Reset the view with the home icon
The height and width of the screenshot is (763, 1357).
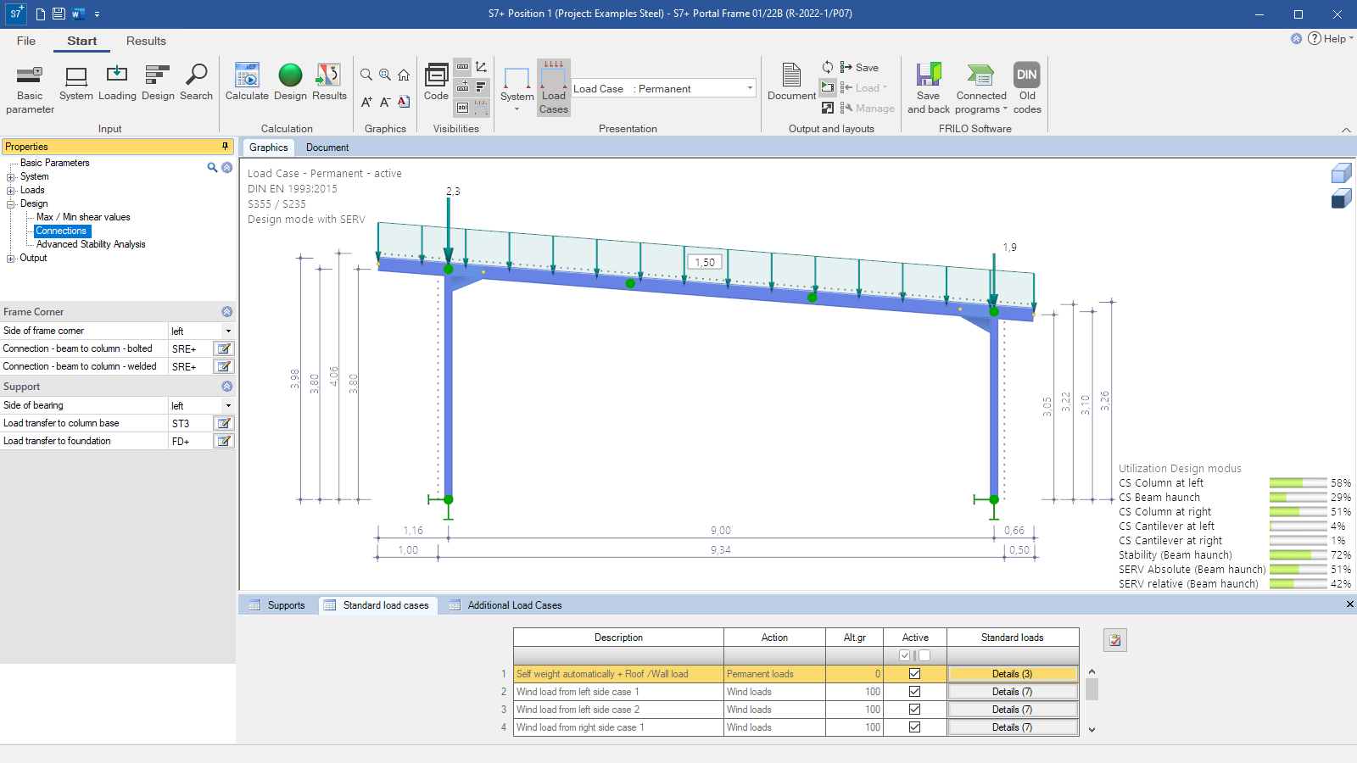tap(404, 75)
